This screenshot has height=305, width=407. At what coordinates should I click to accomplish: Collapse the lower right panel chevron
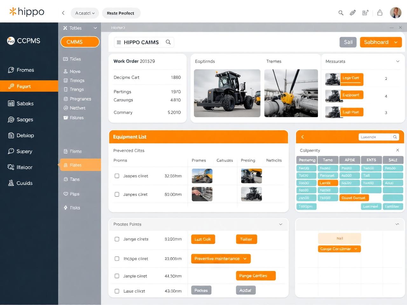(x=397, y=224)
